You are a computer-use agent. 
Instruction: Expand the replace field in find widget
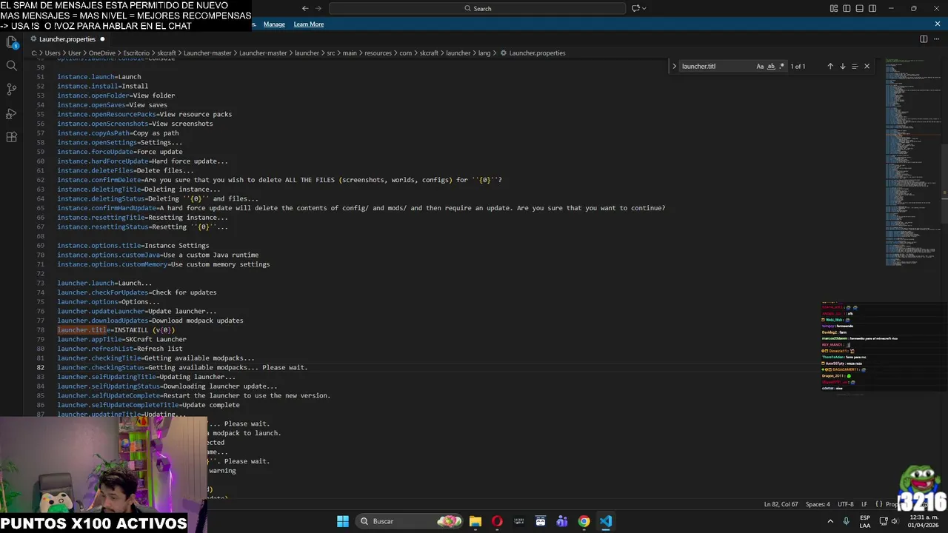(674, 66)
